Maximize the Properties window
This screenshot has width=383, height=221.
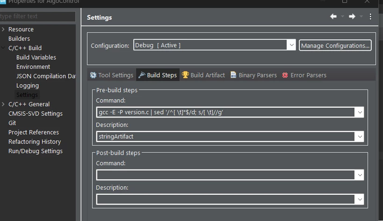[x=344, y=1]
